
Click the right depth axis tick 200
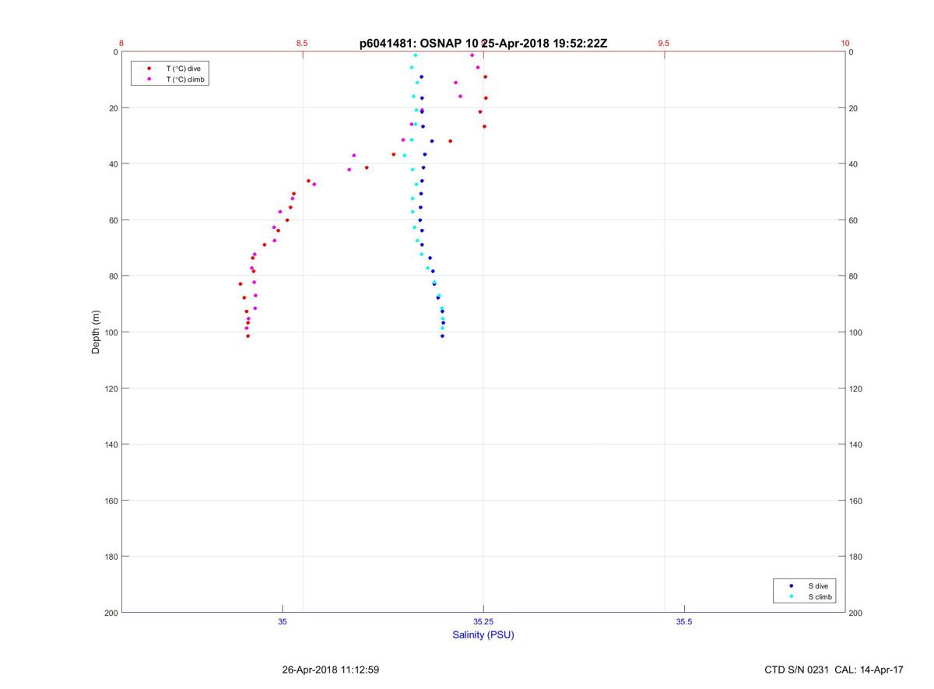point(856,613)
